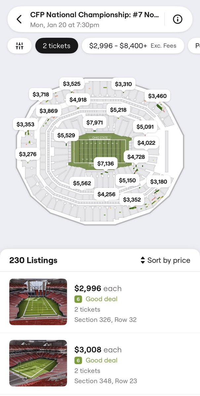Open the $2,996 - $8,400+ price range filter

(133, 46)
